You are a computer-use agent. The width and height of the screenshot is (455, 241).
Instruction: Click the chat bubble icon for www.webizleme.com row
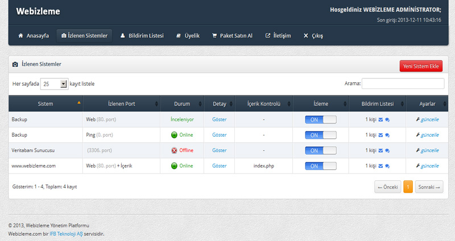point(387,166)
